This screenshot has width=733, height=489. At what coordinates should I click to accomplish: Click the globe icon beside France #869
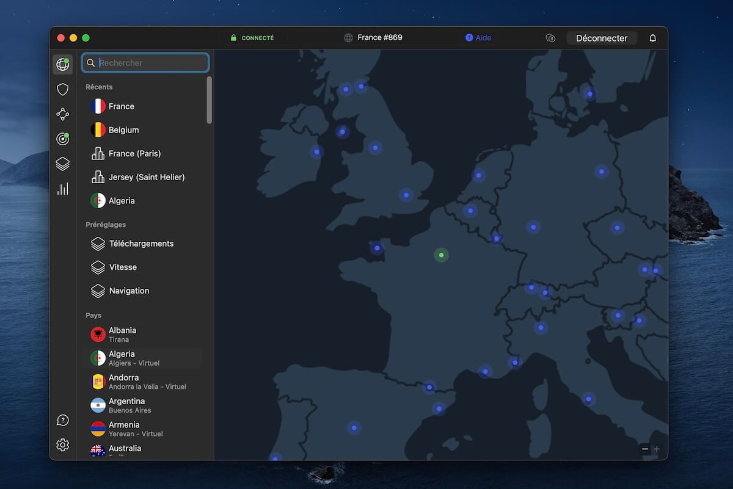(348, 38)
